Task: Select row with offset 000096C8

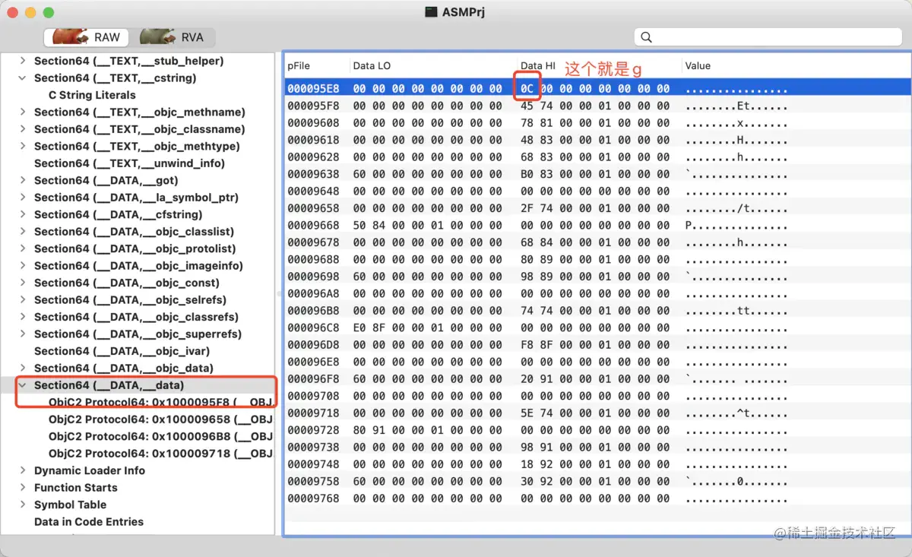Action: (x=597, y=328)
